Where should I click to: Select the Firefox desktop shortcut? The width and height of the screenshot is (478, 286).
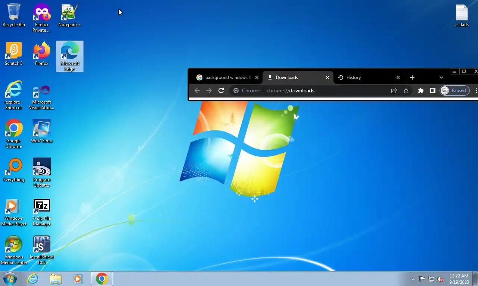[x=41, y=54]
